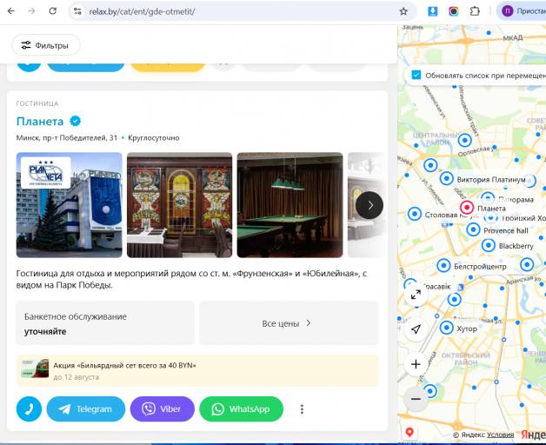This screenshot has width=546, height=445.
Task: Click the red pin icon at map bottom
Action: (409, 432)
